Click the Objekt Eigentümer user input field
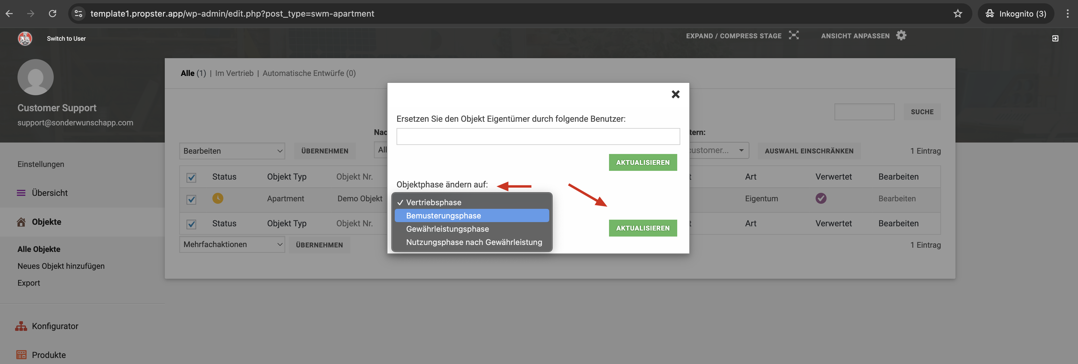Image resolution: width=1078 pixels, height=364 pixels. coord(538,136)
